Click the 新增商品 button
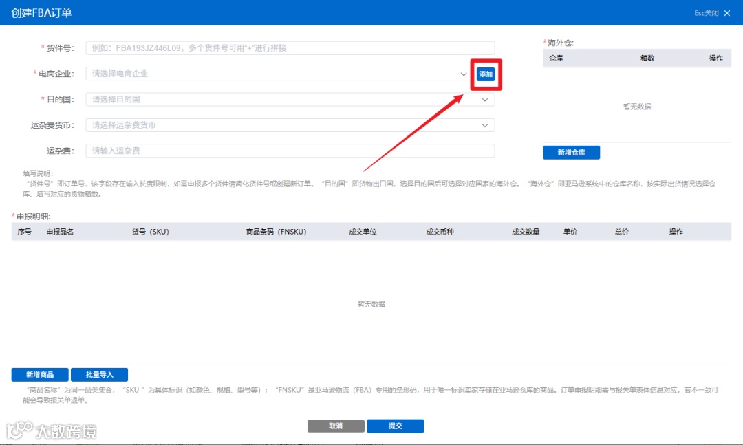This screenshot has height=445, width=743. [x=40, y=375]
